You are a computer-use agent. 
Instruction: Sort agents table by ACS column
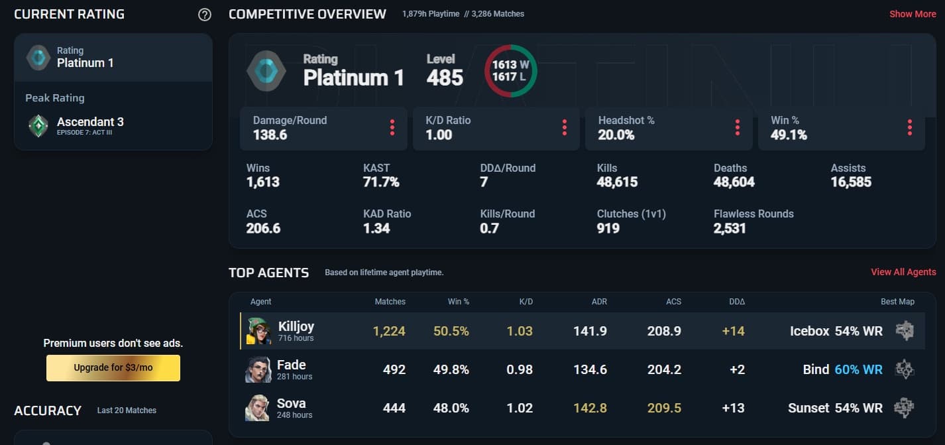tap(673, 302)
